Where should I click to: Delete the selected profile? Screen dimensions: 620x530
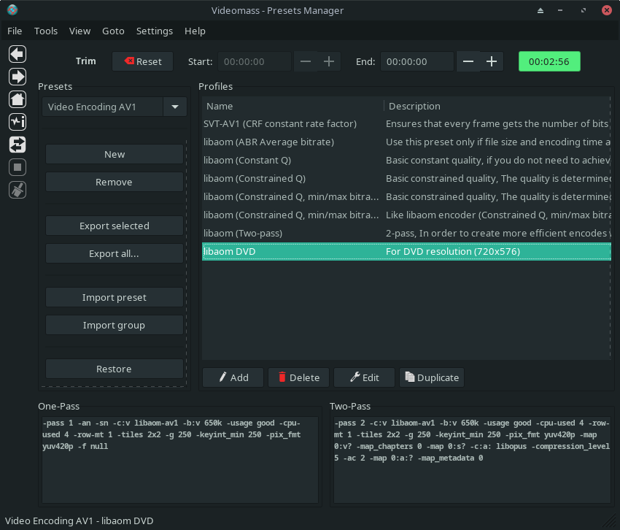point(298,377)
